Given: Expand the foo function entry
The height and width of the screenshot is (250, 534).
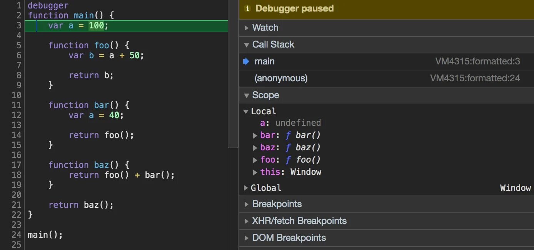Looking at the screenshot, I should [x=255, y=160].
